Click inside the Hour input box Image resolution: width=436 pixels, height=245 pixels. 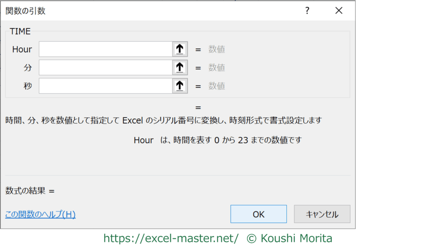coord(106,49)
